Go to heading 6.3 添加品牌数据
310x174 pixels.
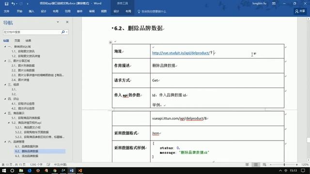(x=27, y=156)
